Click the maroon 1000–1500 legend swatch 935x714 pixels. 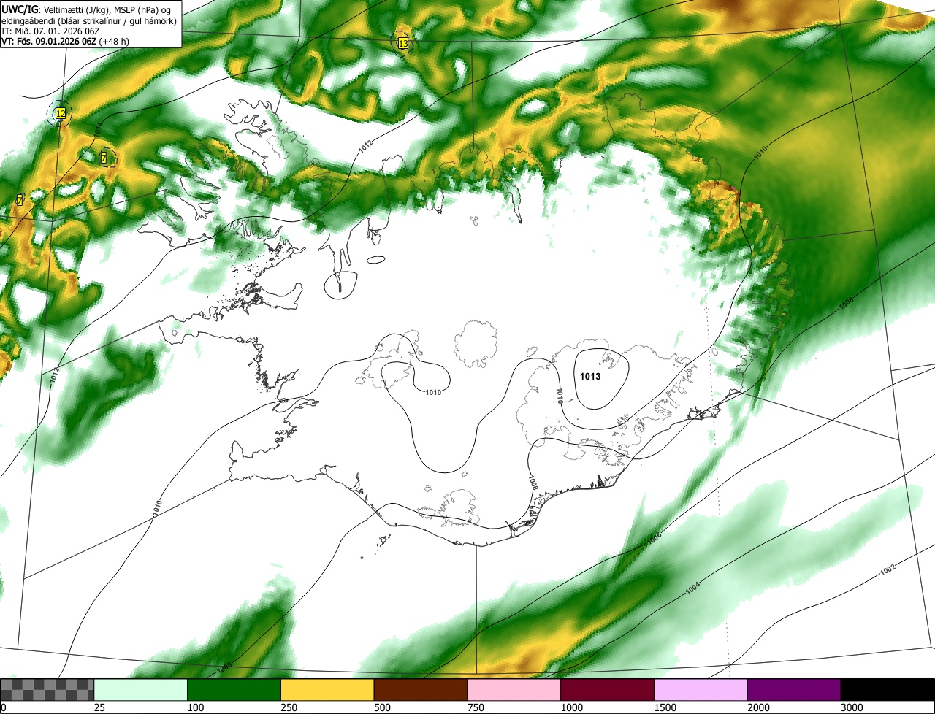click(x=608, y=690)
